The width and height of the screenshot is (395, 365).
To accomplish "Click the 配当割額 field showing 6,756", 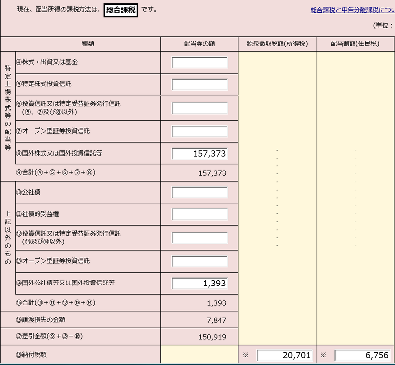I will pos(362,355).
